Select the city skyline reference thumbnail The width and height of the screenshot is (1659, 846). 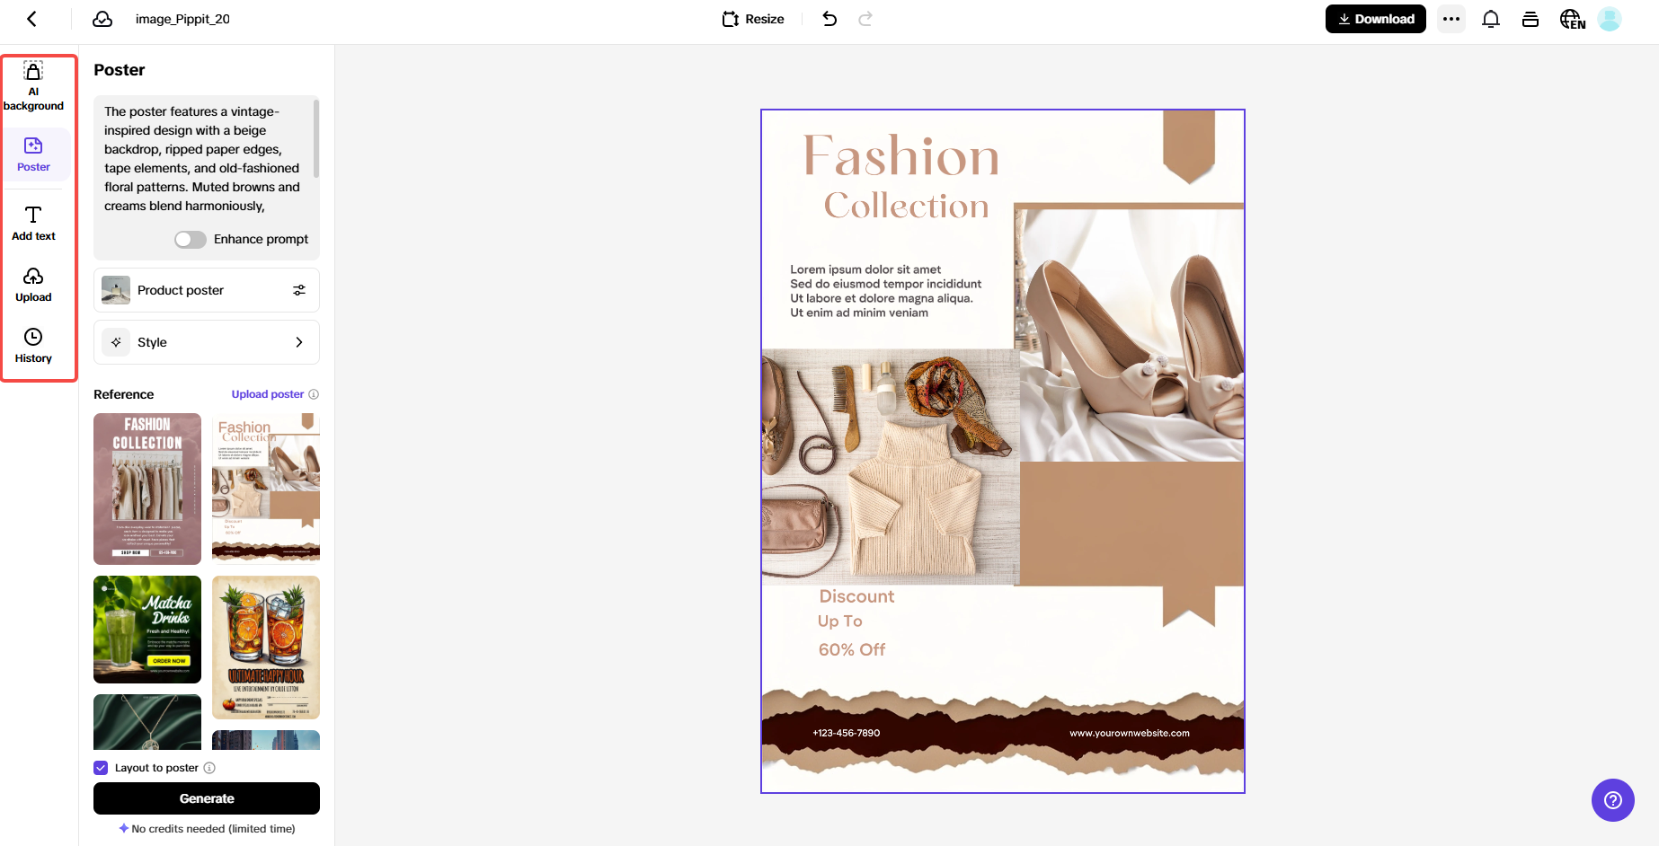click(266, 740)
